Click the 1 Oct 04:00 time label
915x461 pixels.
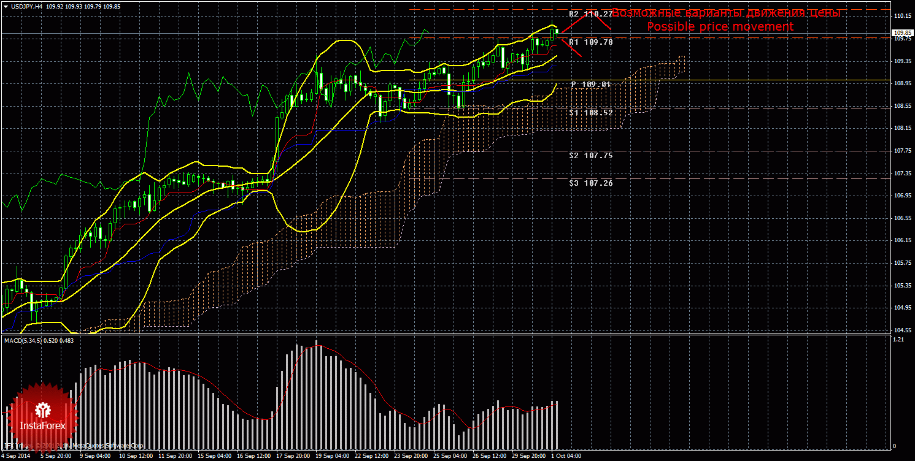pyautogui.click(x=565, y=456)
